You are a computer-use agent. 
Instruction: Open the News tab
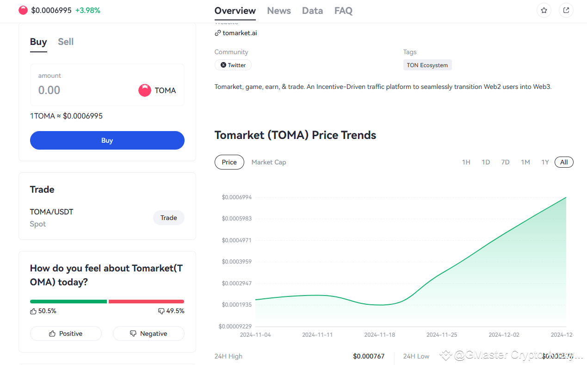click(279, 11)
